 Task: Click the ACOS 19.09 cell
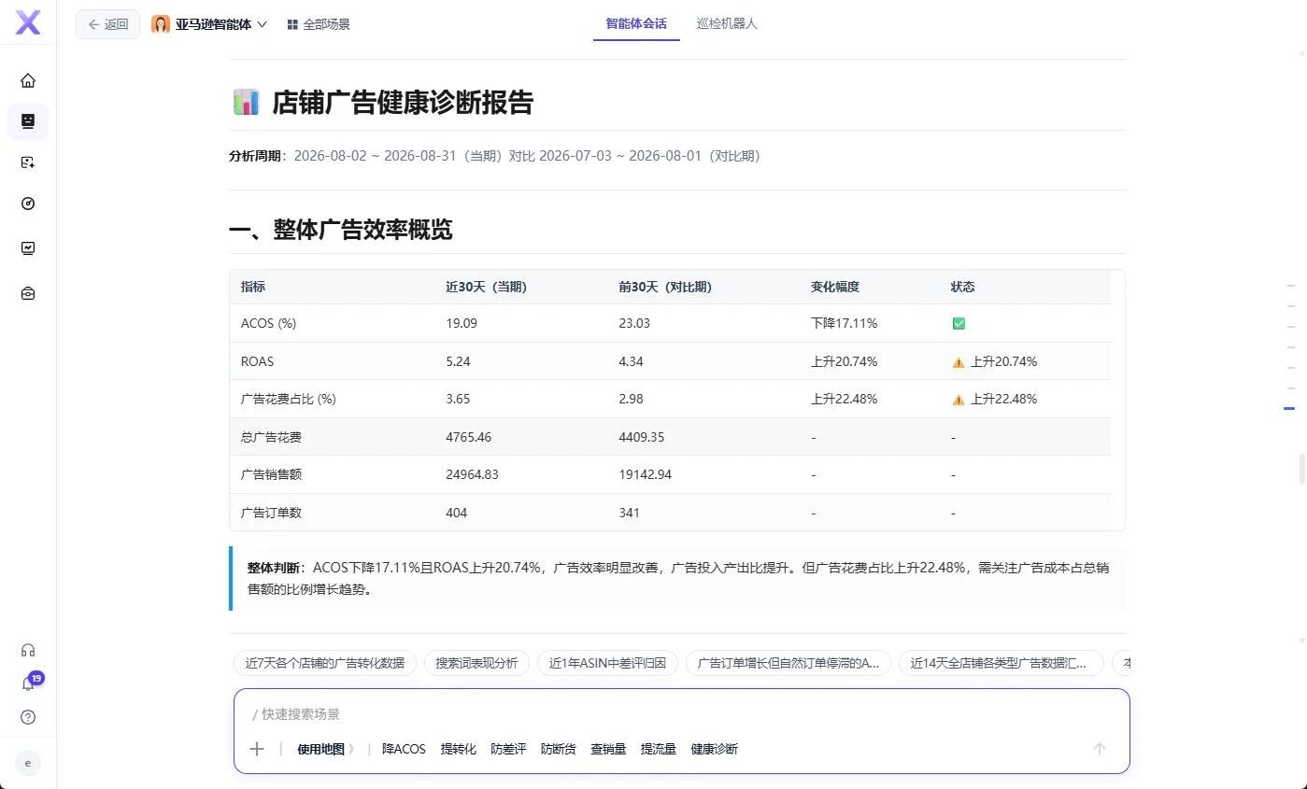click(462, 323)
